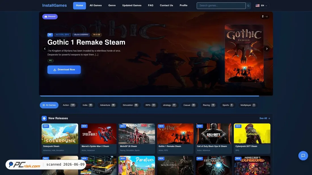Filter by Casual category

point(189,105)
